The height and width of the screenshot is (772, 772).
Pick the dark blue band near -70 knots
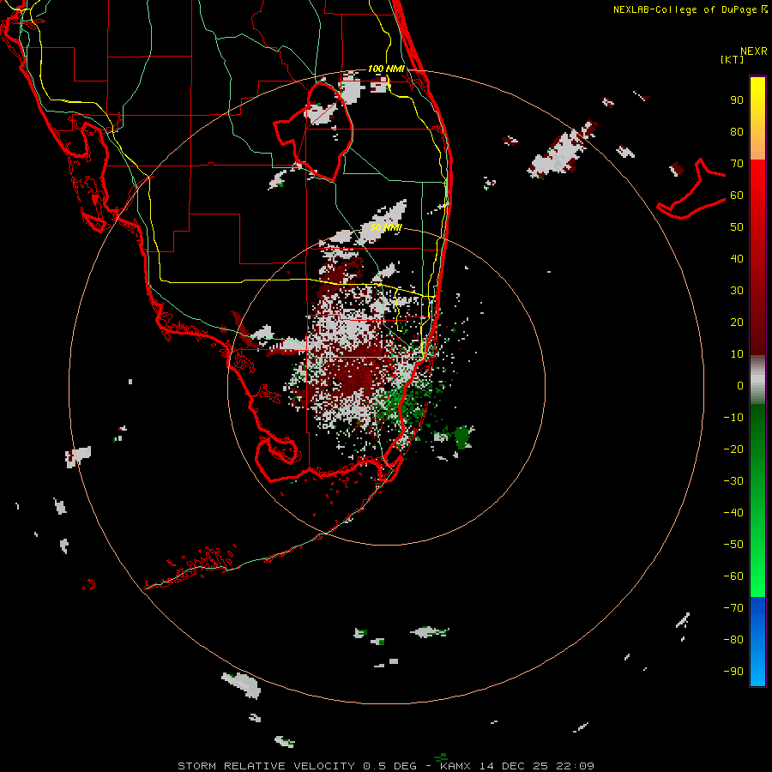pos(757,608)
